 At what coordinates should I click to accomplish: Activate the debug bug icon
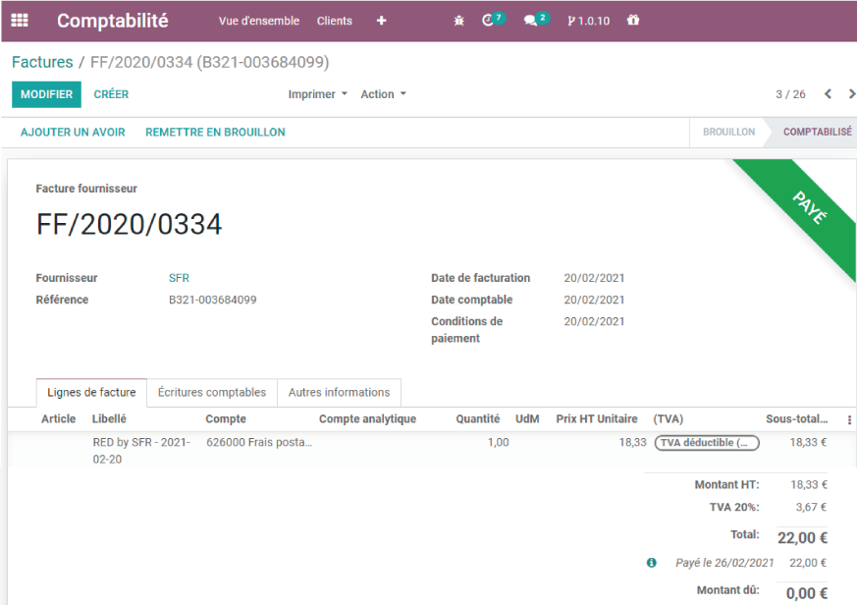457,20
